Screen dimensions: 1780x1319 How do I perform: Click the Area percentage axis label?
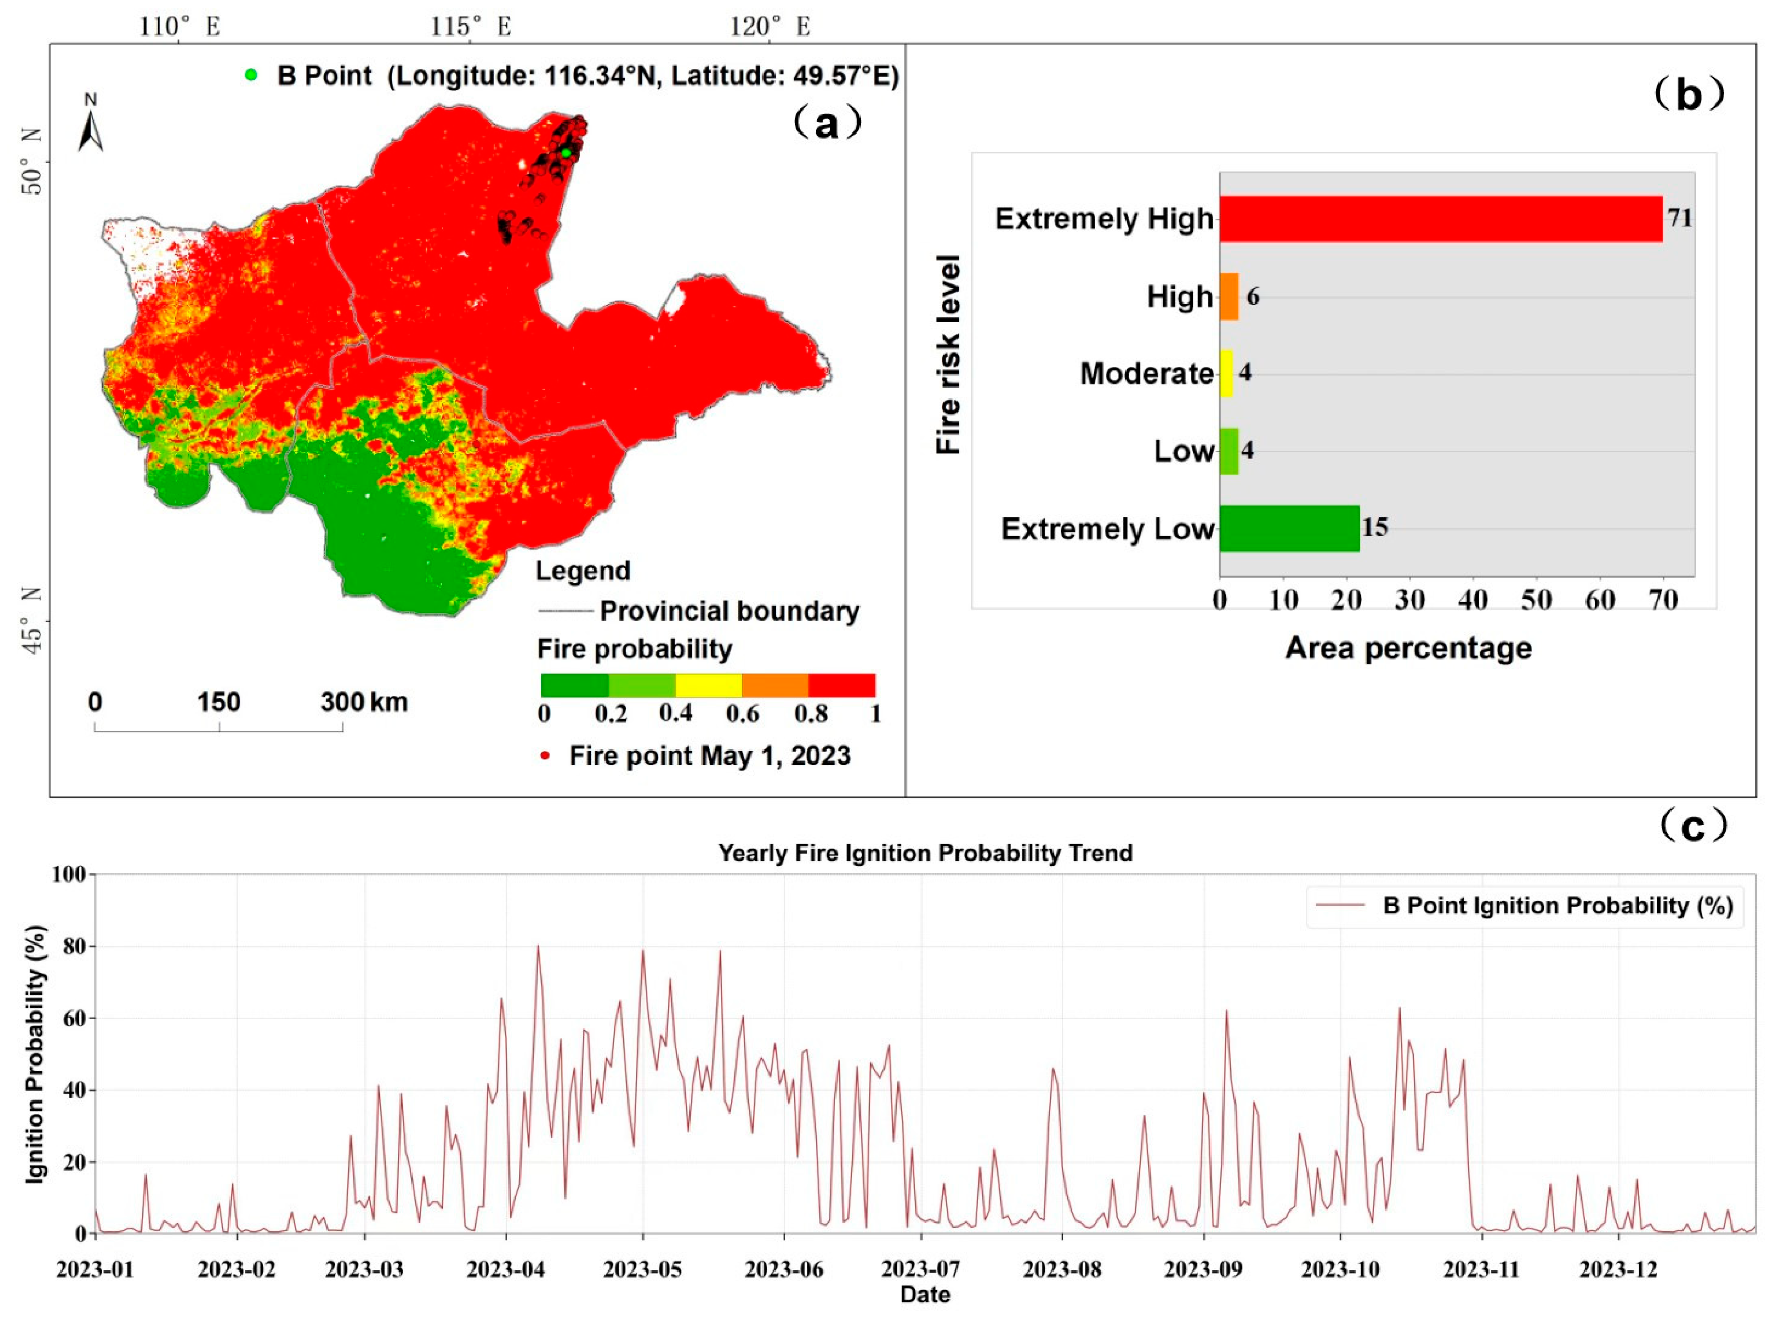coord(1408,648)
